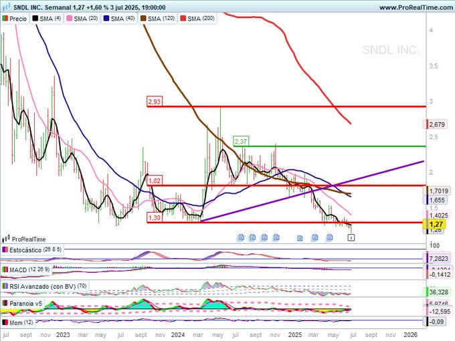This screenshot has width=455, height=341.
Task: Click the 2023 label on time axis
Action: coord(63,335)
